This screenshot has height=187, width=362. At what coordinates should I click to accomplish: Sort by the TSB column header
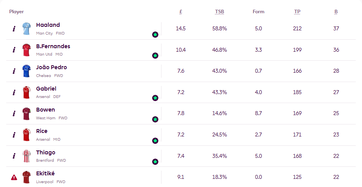point(220,12)
